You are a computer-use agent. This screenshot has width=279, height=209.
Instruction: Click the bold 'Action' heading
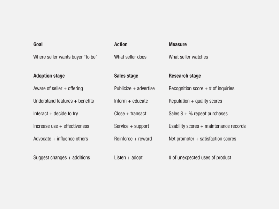tap(121, 44)
